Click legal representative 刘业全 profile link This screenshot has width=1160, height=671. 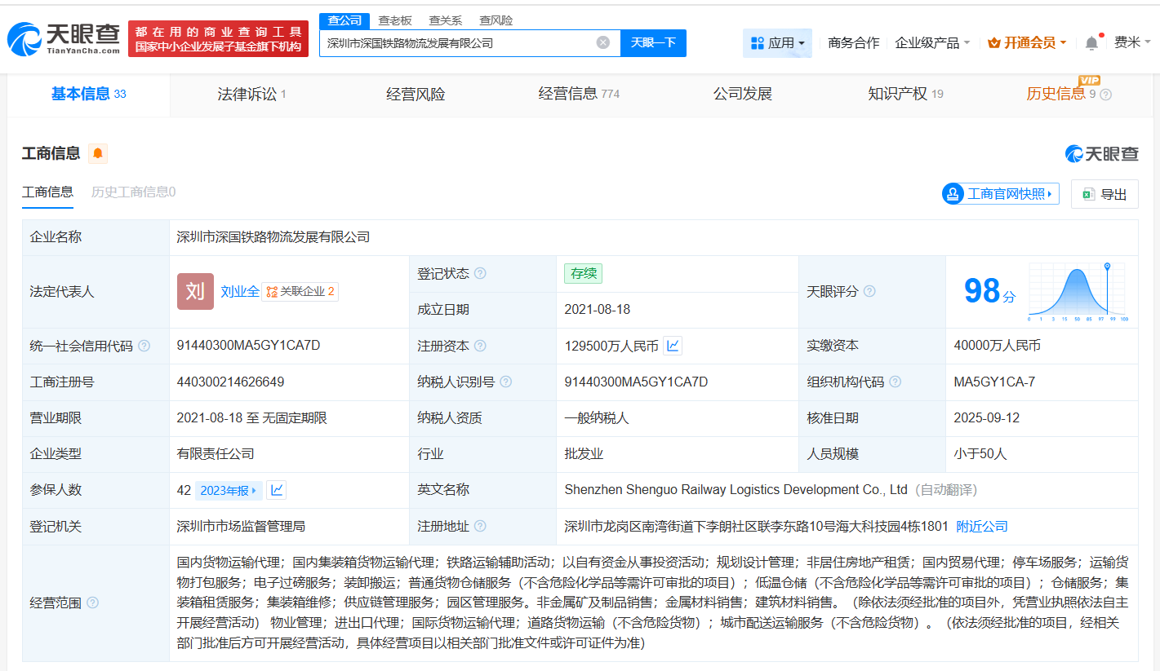click(238, 291)
